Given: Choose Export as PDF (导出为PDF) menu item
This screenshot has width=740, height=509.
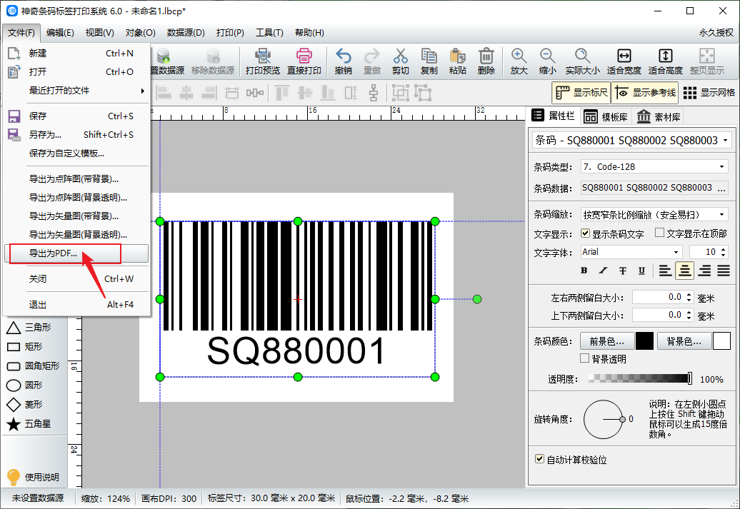Looking at the screenshot, I should click(x=76, y=253).
